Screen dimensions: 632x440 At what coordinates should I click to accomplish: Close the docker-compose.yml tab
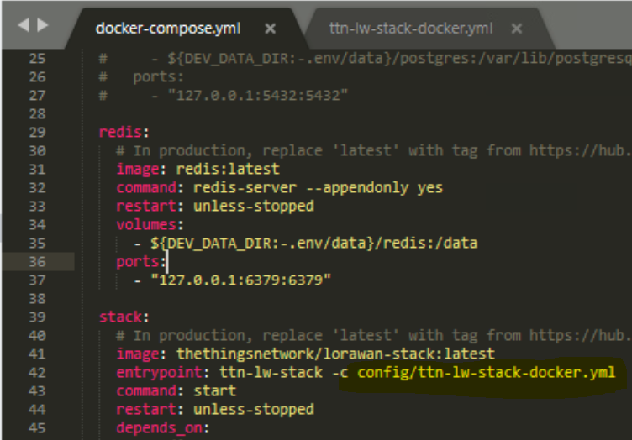click(x=270, y=29)
